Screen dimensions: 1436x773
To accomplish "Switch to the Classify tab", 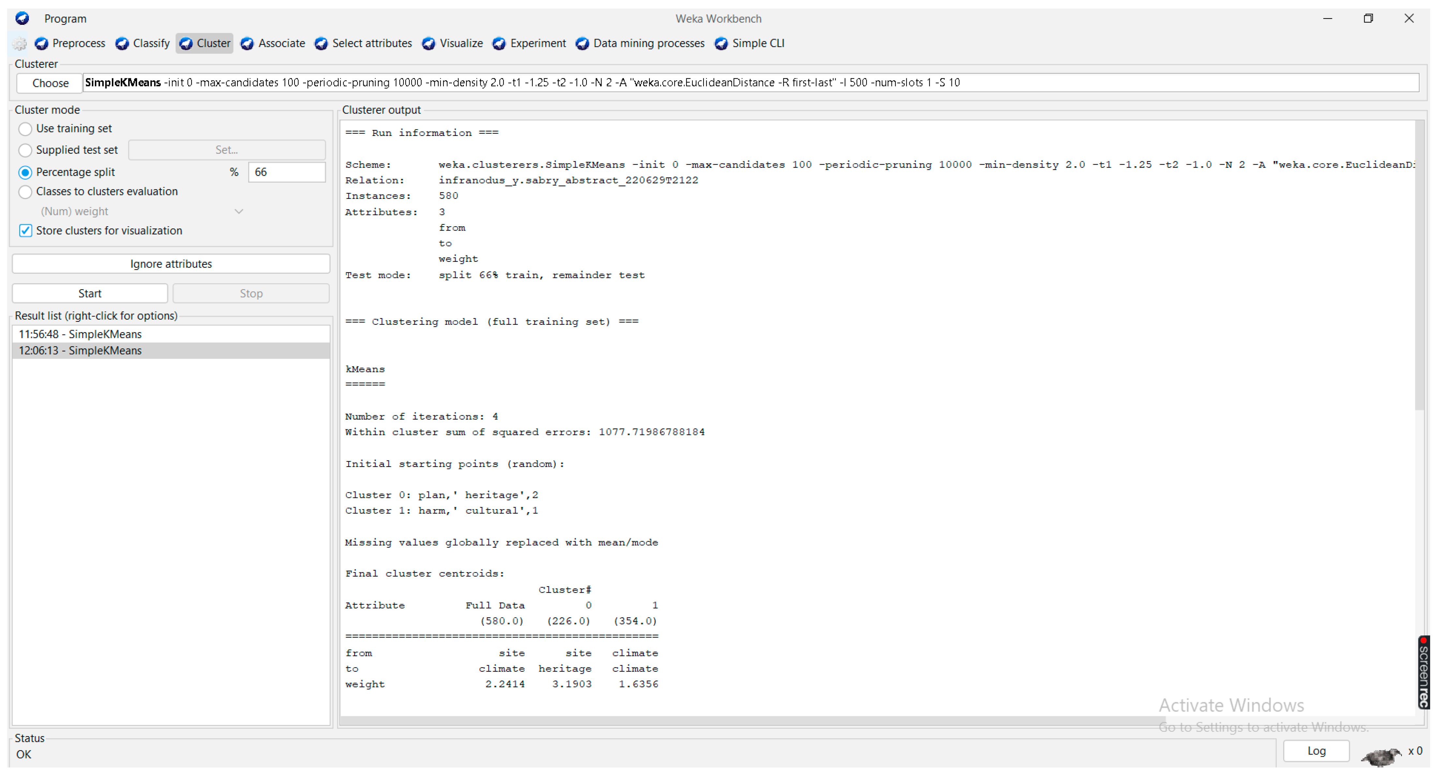I will pos(149,43).
